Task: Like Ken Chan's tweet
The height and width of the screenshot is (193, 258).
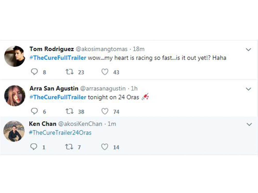Action: click(104, 147)
